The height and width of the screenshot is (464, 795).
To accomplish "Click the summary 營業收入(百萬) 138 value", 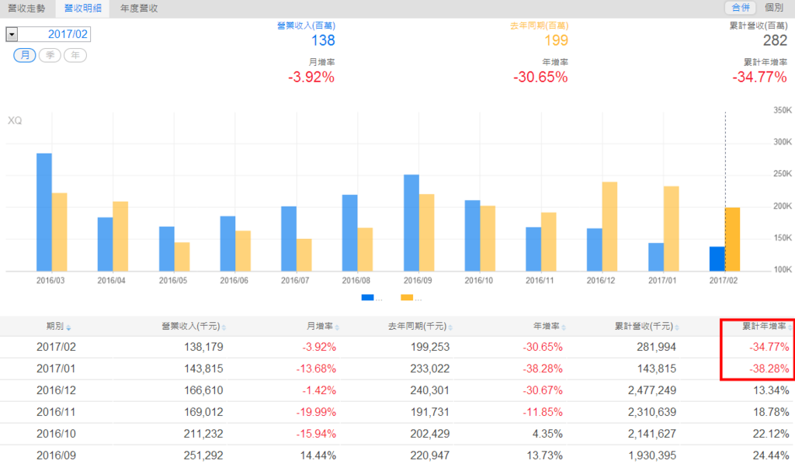I will tap(323, 40).
